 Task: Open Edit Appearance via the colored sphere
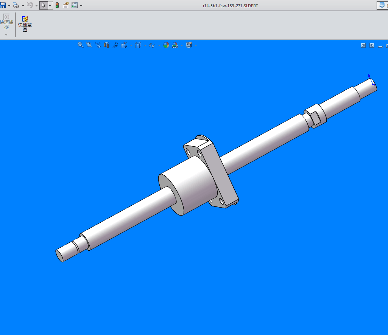tap(165, 45)
